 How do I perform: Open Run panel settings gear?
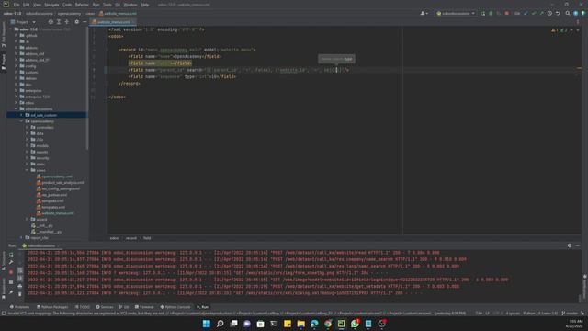pyautogui.click(x=570, y=245)
